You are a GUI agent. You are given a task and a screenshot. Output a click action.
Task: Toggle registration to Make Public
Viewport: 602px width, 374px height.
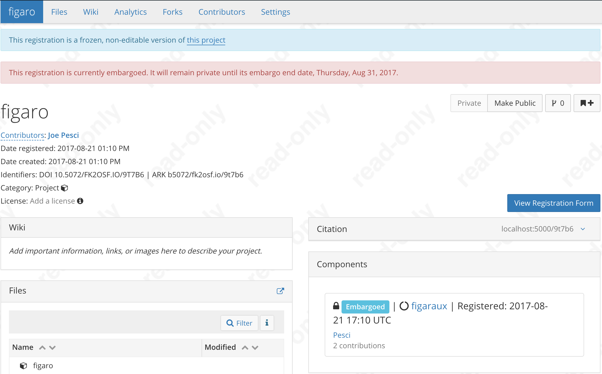(515, 103)
